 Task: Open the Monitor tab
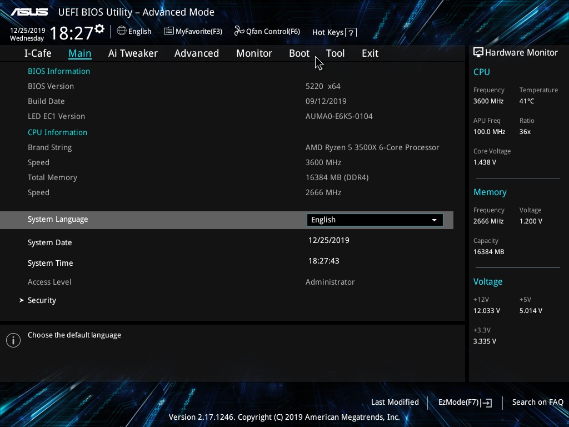point(254,53)
